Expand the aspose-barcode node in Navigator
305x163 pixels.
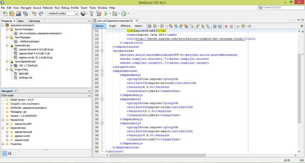[7, 132]
